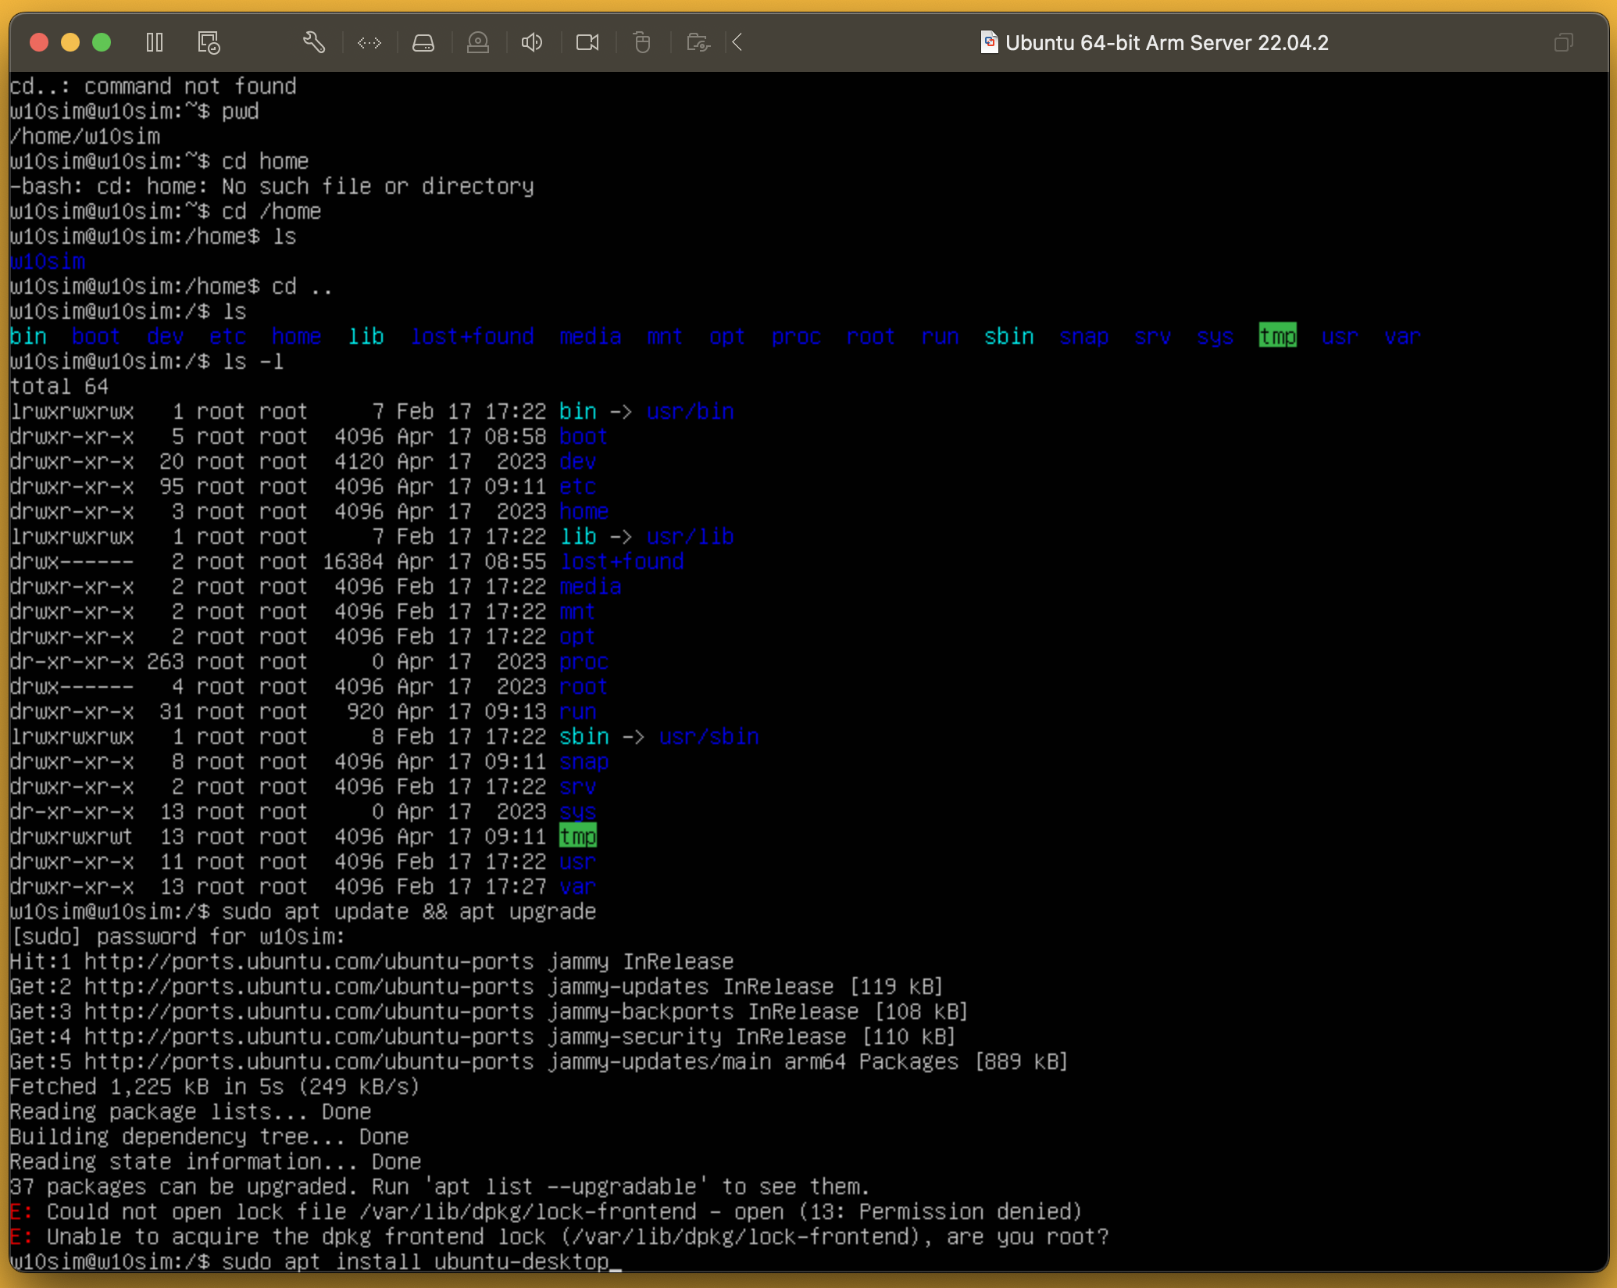Click 'cd..: command not found' line
This screenshot has width=1617, height=1288.
[x=153, y=86]
